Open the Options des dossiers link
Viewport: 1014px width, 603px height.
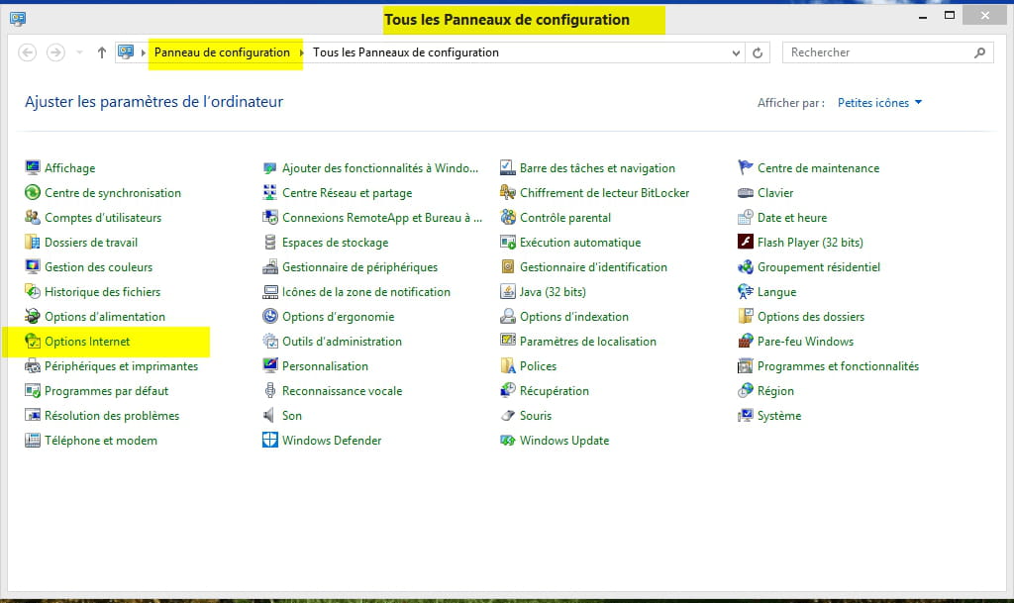[811, 317]
